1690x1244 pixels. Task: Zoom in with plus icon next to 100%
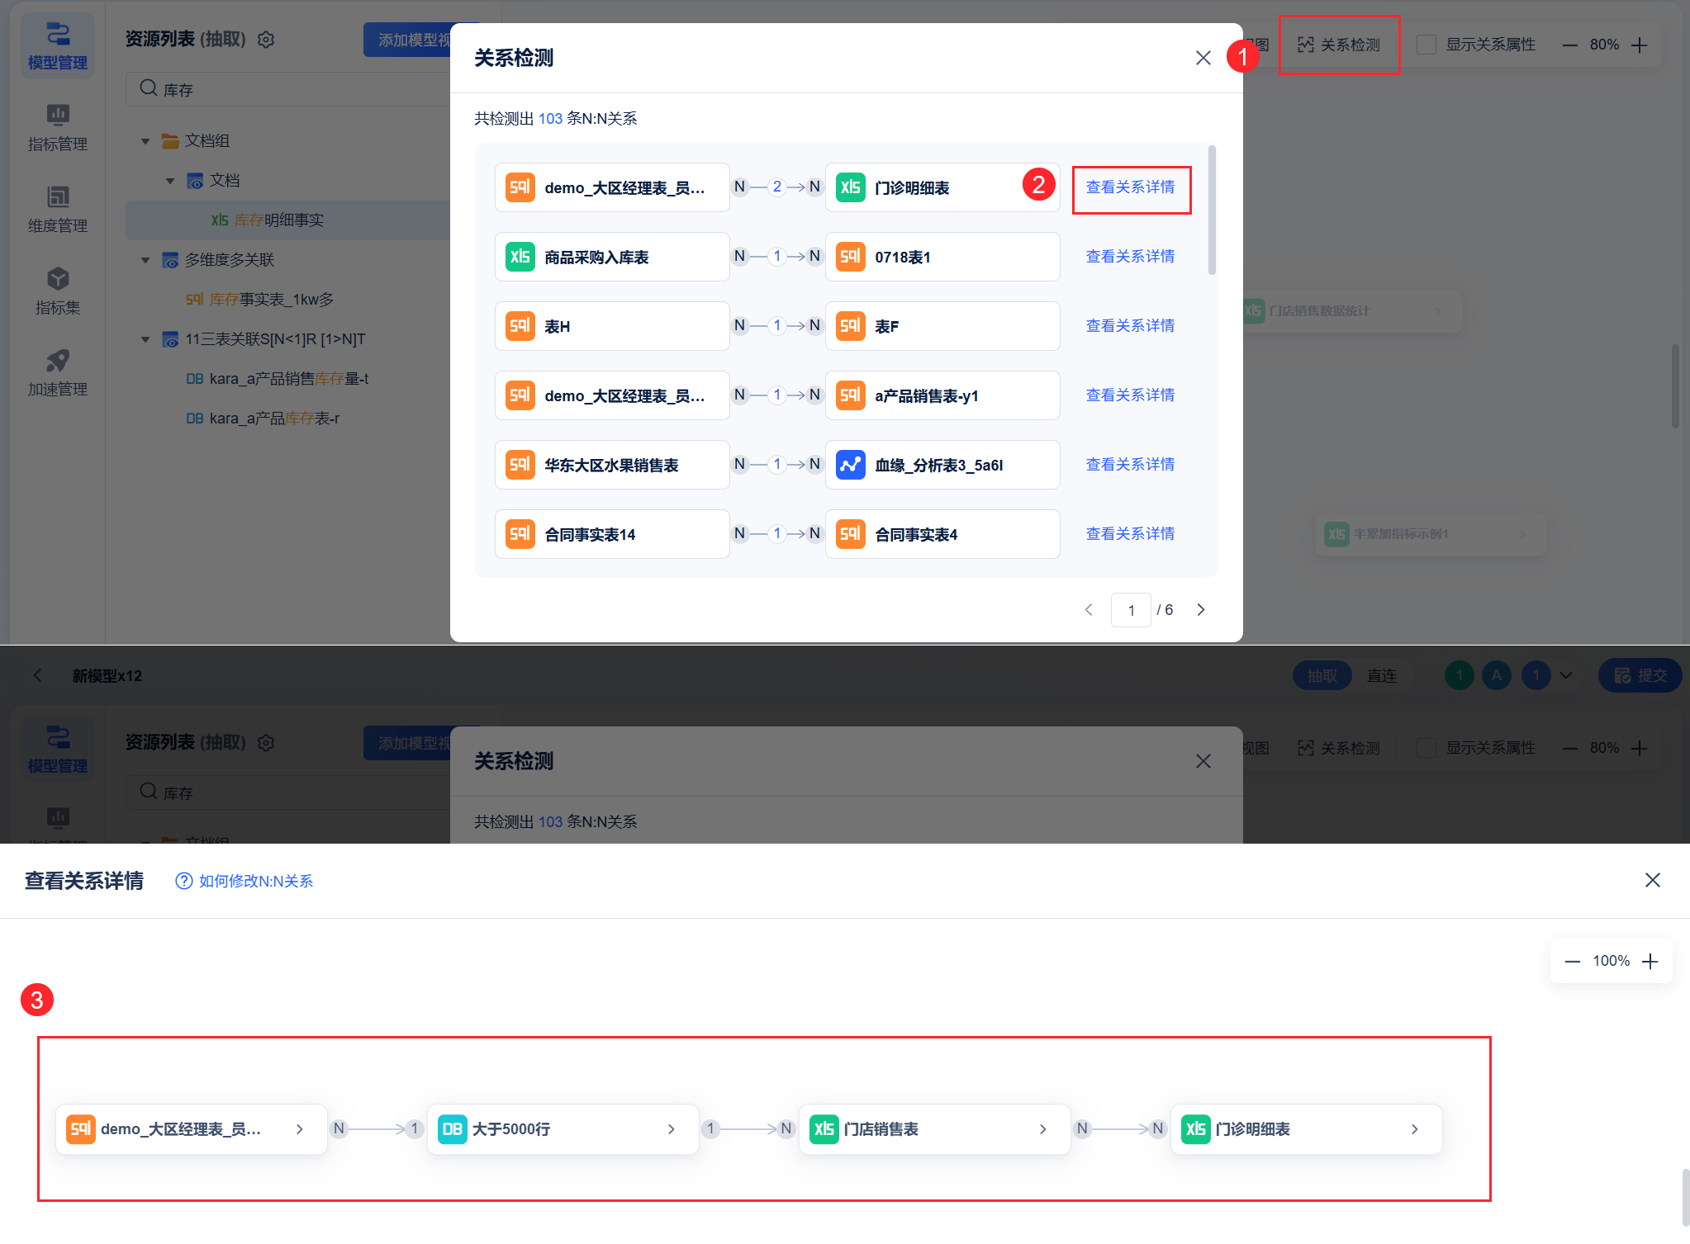[1650, 961]
